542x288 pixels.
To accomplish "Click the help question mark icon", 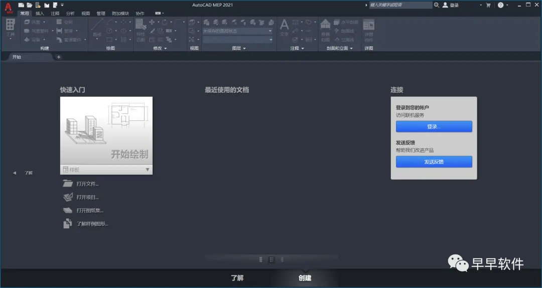I will [x=500, y=5].
